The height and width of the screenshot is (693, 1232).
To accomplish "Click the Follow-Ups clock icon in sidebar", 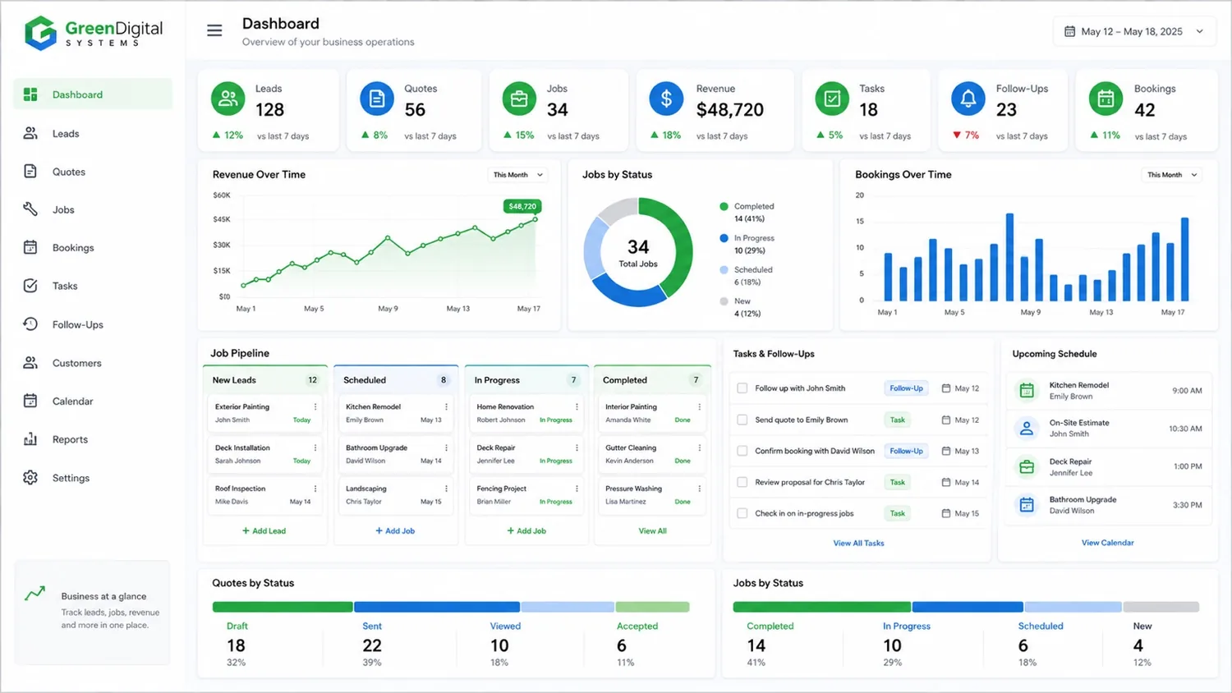I will (x=30, y=324).
